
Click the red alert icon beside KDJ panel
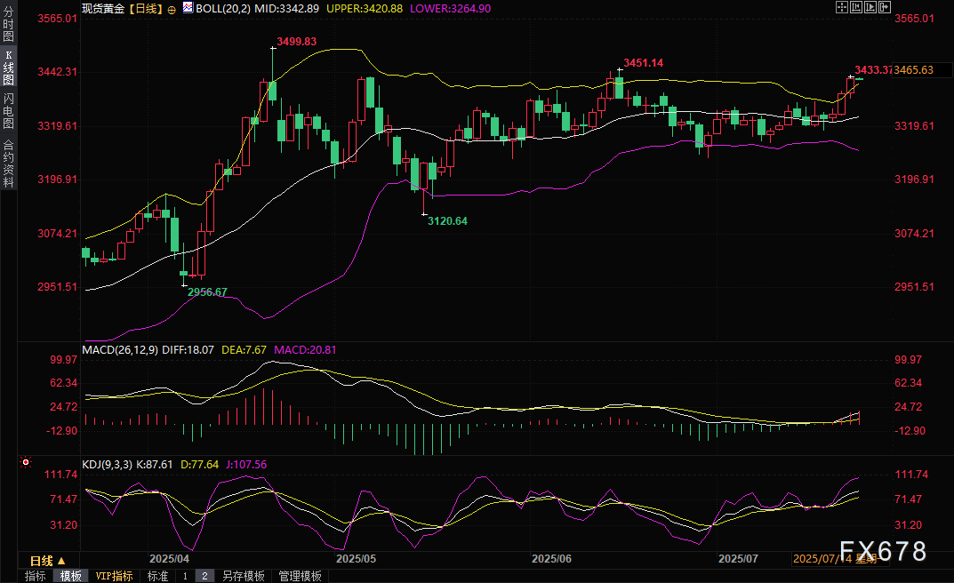[24, 463]
